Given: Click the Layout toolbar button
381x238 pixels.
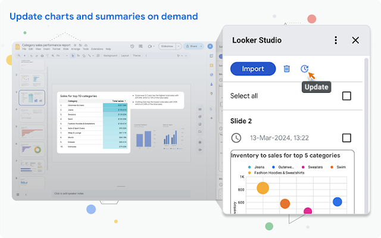Looking at the screenshot, I should click(x=125, y=55).
